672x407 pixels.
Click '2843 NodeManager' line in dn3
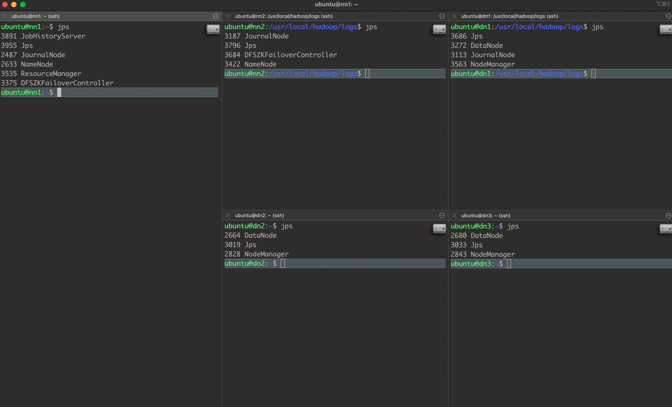tap(483, 255)
